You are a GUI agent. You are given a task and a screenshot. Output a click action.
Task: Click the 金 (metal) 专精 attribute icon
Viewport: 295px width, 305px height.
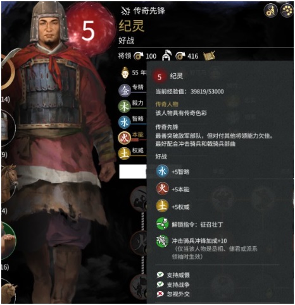(125, 91)
